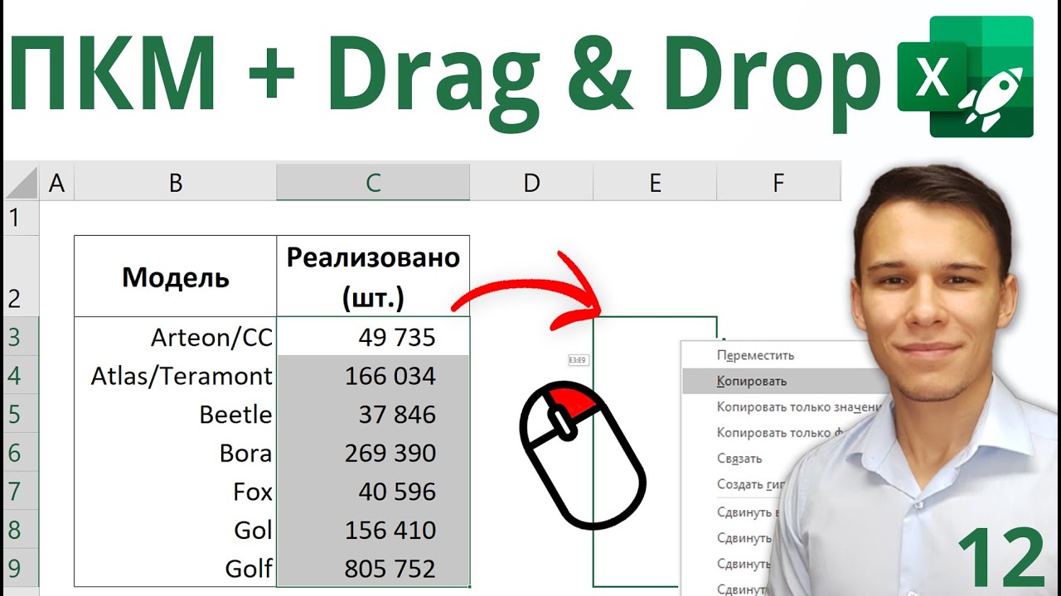The width and height of the screenshot is (1061, 596).
Task: Select the Gol cell in row 8
Action: click(x=175, y=530)
